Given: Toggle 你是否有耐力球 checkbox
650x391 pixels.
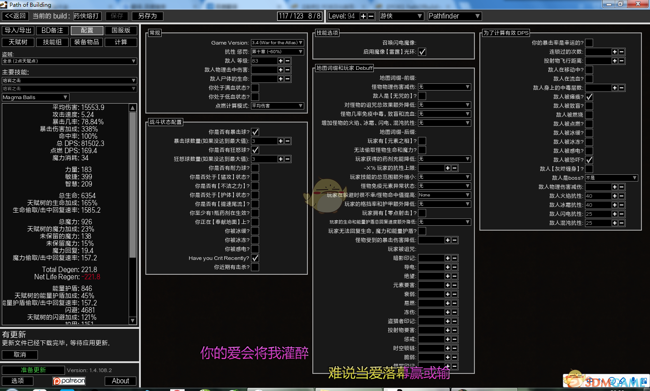Looking at the screenshot, I should [255, 168].
